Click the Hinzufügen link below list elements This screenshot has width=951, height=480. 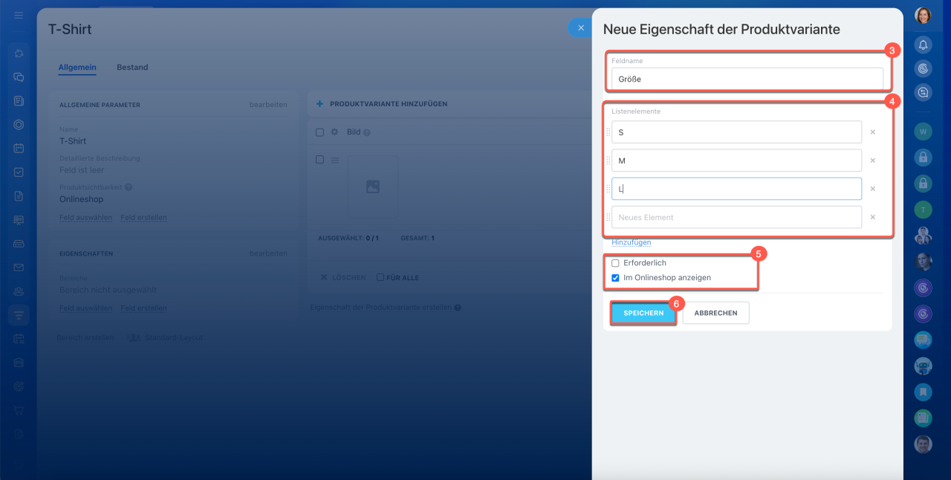632,242
